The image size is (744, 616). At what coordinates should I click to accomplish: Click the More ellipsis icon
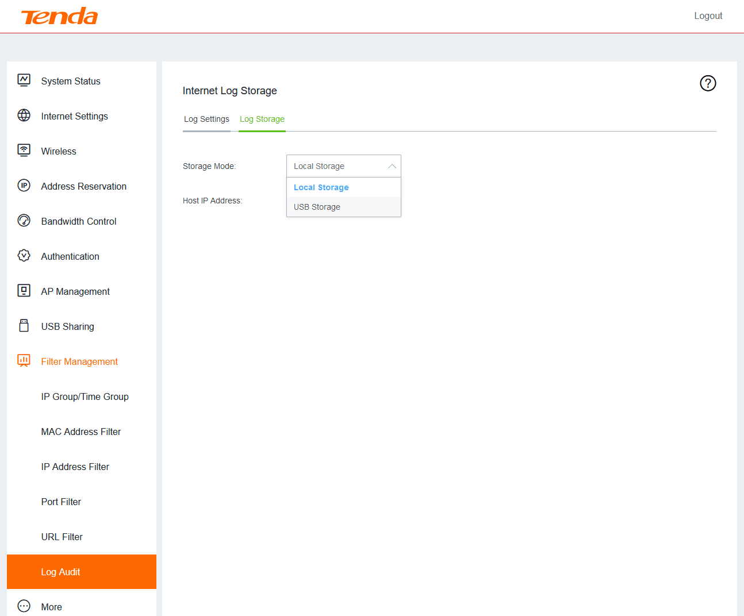click(24, 606)
